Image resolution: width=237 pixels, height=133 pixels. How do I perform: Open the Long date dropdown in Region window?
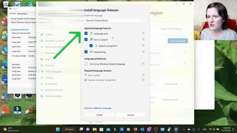32,42
